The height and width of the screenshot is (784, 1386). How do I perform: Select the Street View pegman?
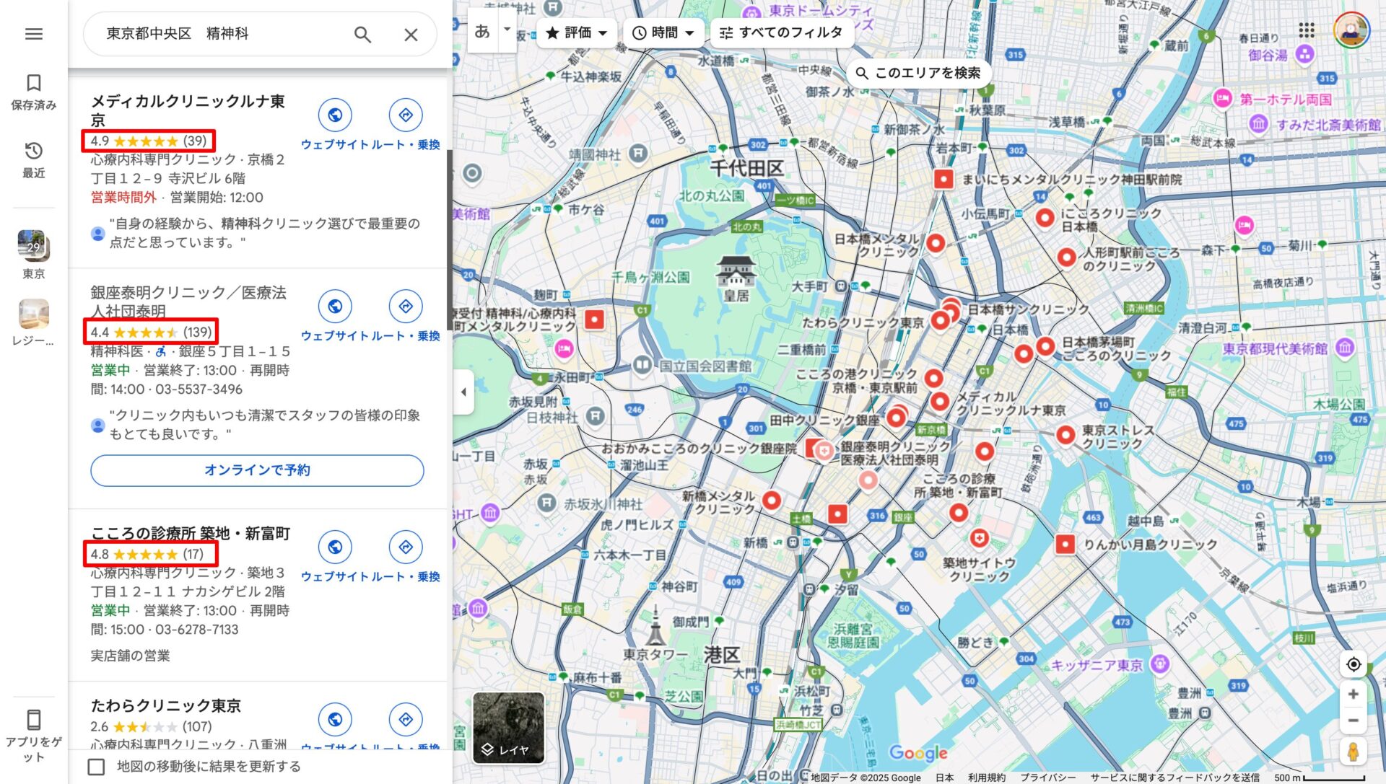click(1354, 752)
